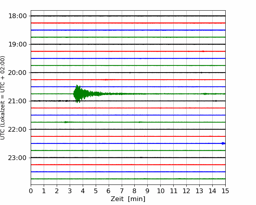Click the "Zeit [min]" axis title
The image size is (256, 205).
(128, 199)
